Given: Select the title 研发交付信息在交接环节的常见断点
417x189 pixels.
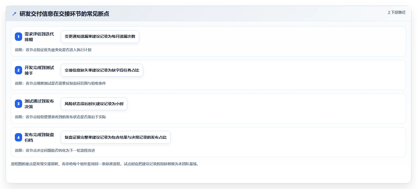Looking at the screenshot, I should 64,14.
